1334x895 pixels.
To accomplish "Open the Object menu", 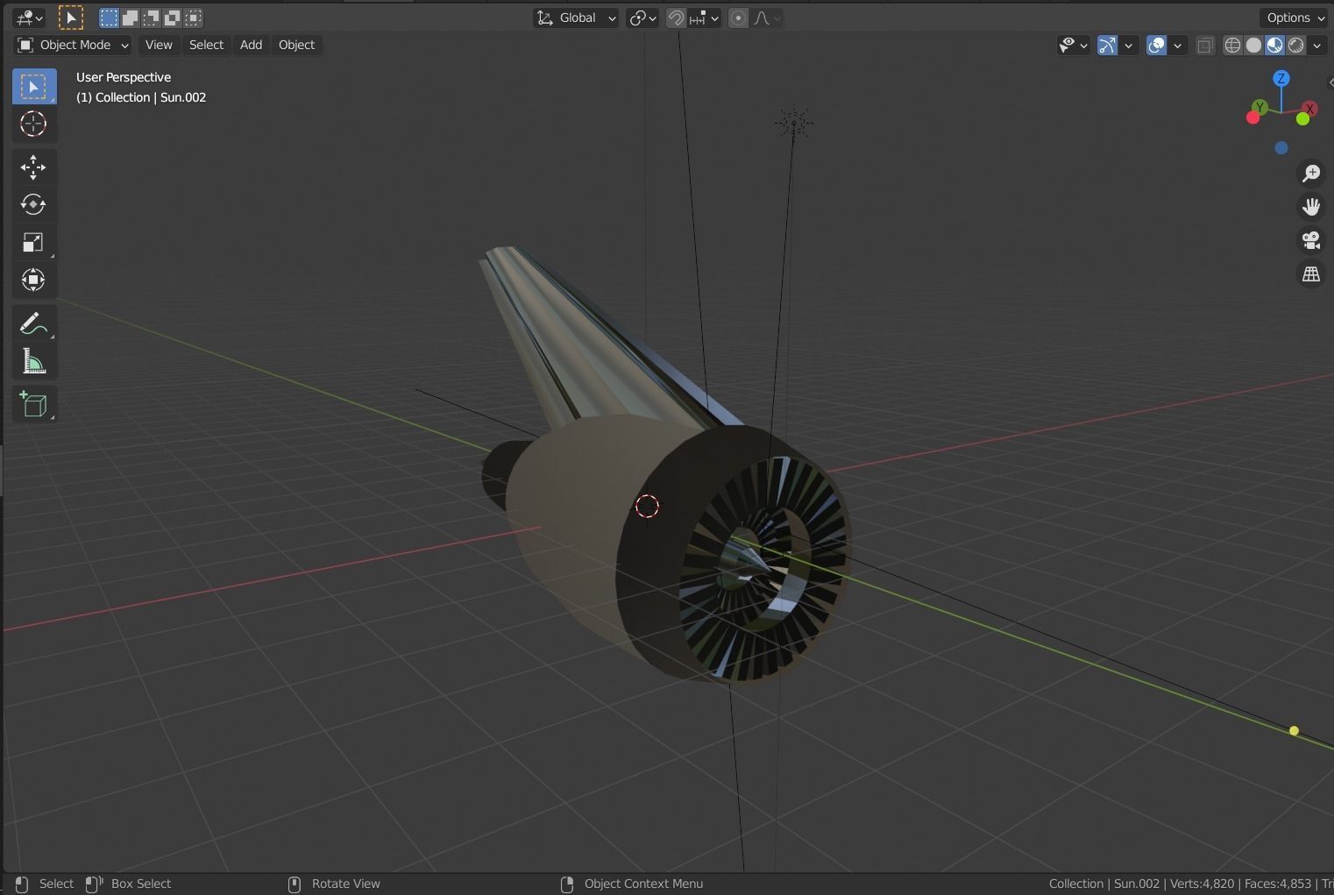I will [296, 45].
